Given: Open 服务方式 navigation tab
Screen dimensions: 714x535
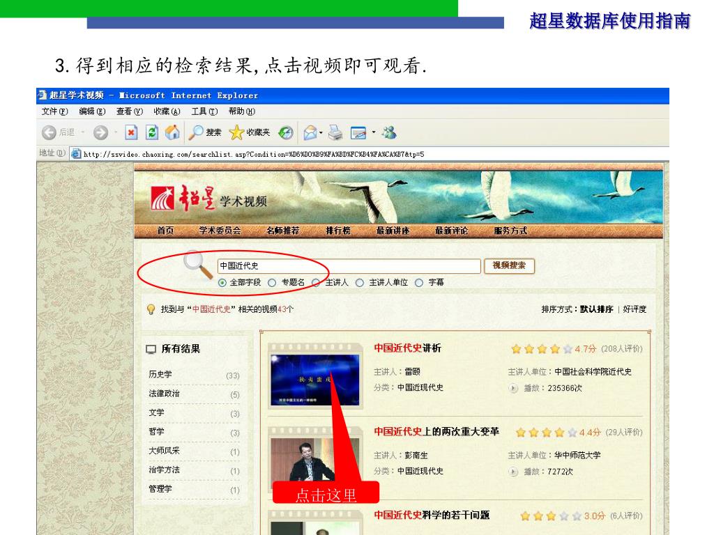Looking at the screenshot, I should pos(510,231).
